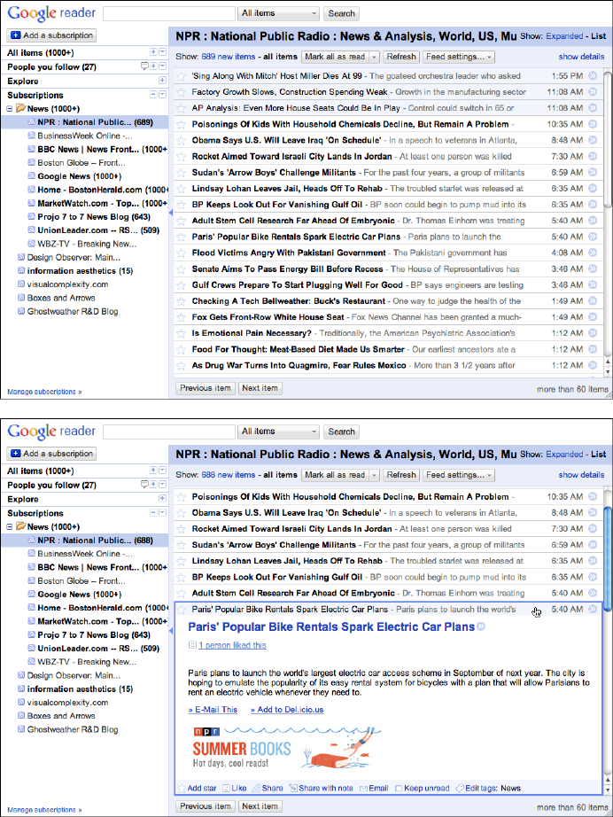Open Feed settings menu in bottom window

458,475
